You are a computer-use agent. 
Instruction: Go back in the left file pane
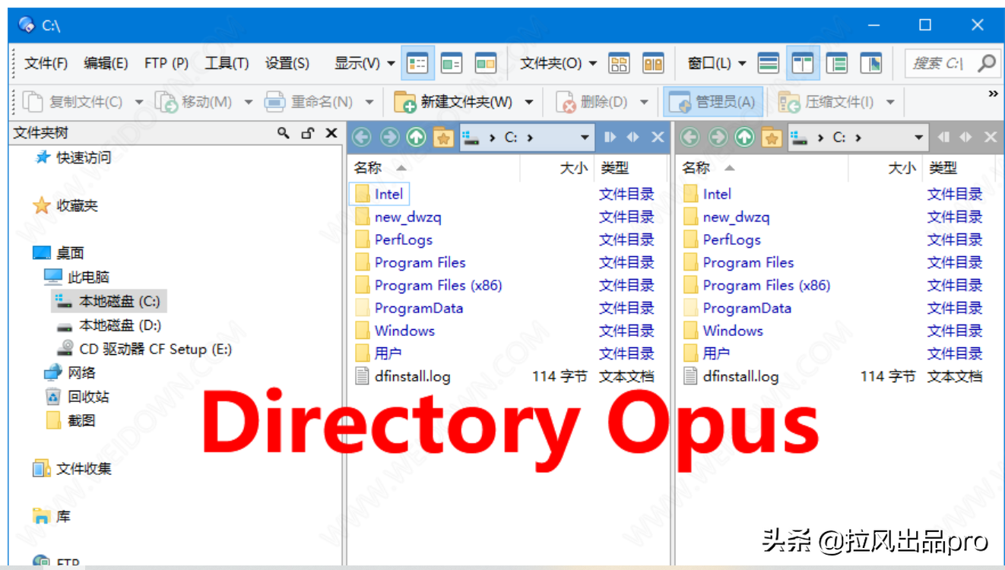click(362, 137)
